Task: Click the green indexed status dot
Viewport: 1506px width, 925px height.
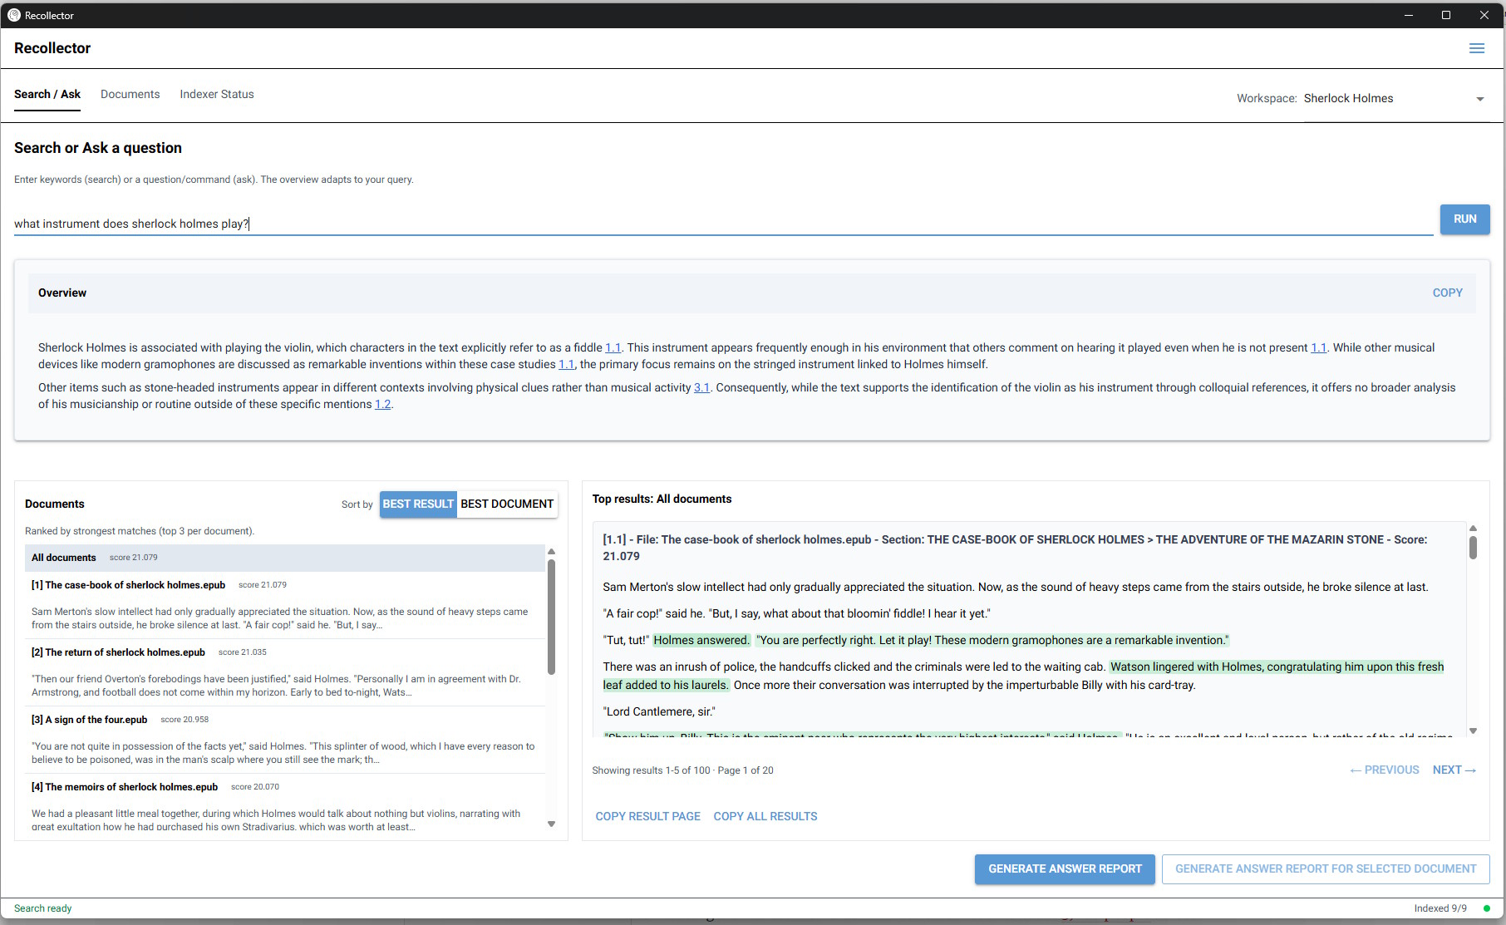Action: [1487, 908]
